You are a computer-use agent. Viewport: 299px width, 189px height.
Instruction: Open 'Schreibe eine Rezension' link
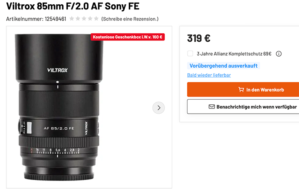point(130,19)
